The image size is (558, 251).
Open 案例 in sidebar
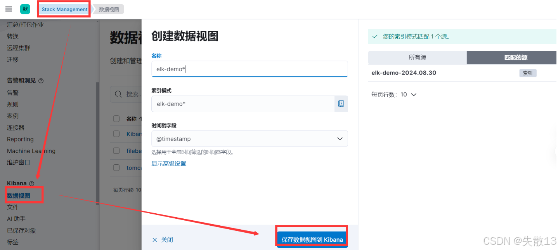(13, 116)
